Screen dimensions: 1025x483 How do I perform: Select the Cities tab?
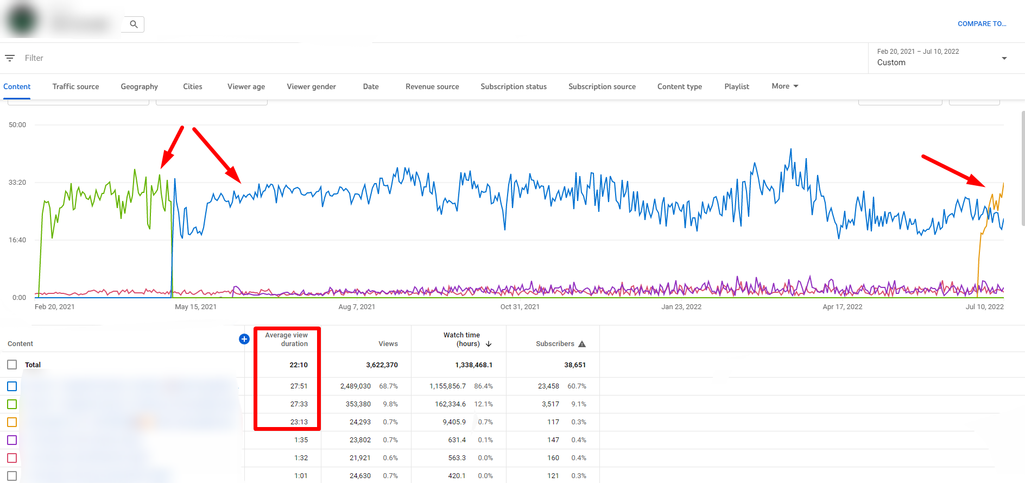pyautogui.click(x=192, y=86)
